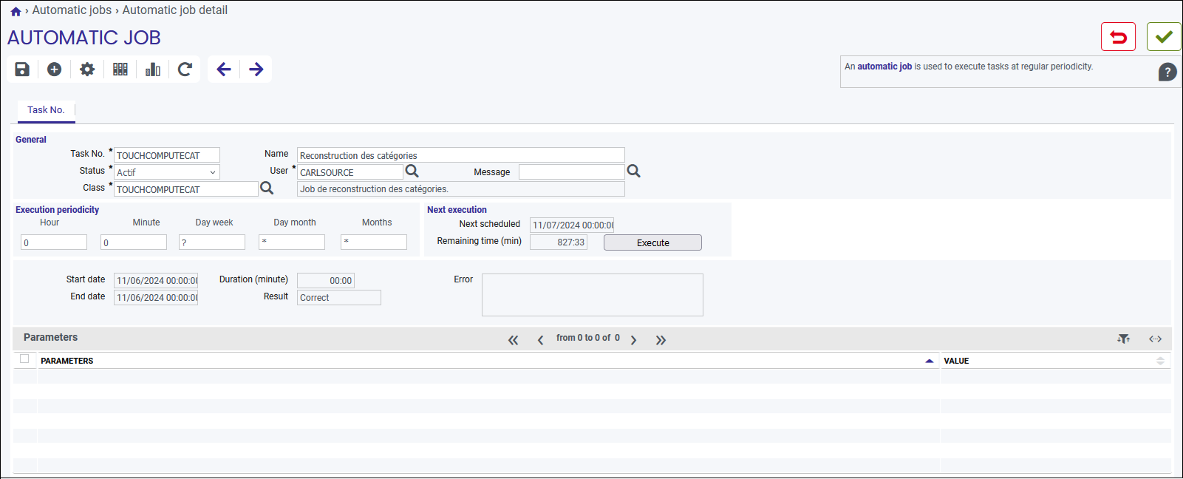Click into the Hour input field
This screenshot has width=1183, height=479.
click(54, 242)
